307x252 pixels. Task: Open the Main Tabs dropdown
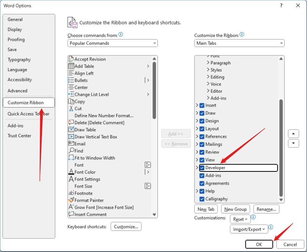(x=239, y=43)
